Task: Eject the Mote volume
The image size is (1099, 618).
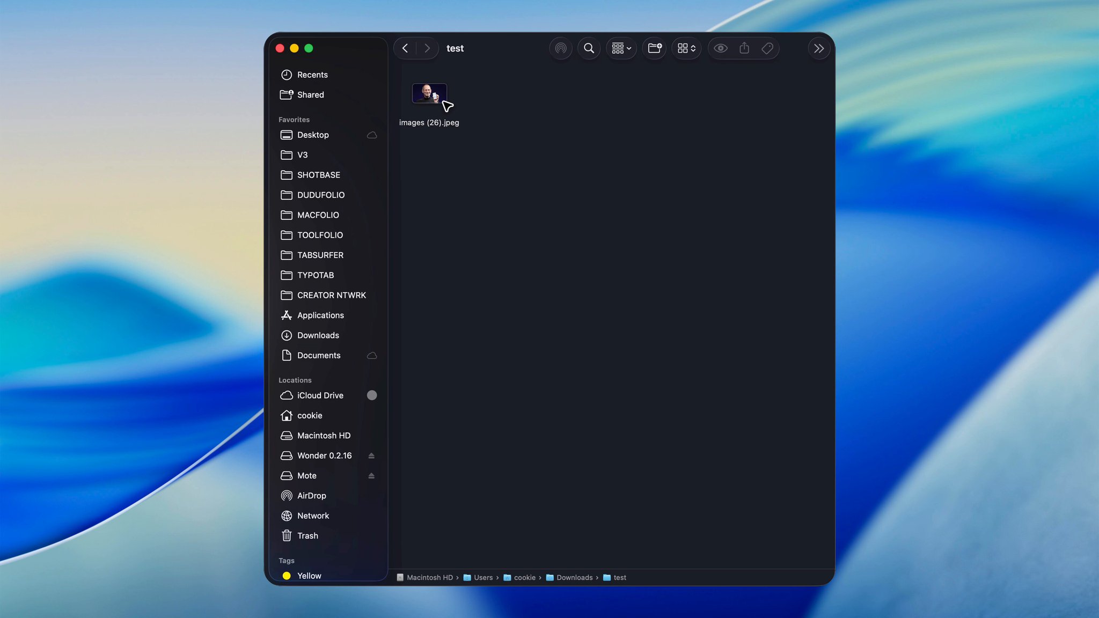Action: pos(371,476)
